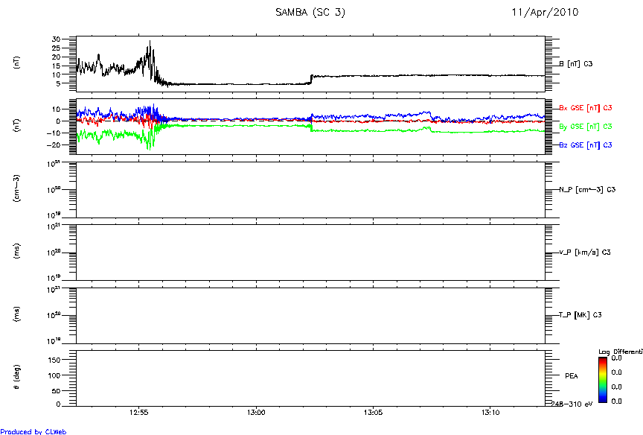The image size is (643, 435).
Task: Click the 13:05 time axis label
Action: (x=373, y=413)
